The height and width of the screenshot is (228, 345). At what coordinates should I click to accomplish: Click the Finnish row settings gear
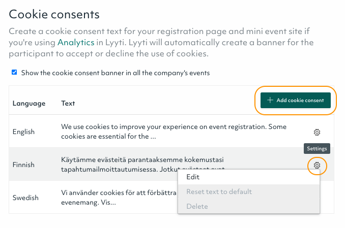pos(317,165)
